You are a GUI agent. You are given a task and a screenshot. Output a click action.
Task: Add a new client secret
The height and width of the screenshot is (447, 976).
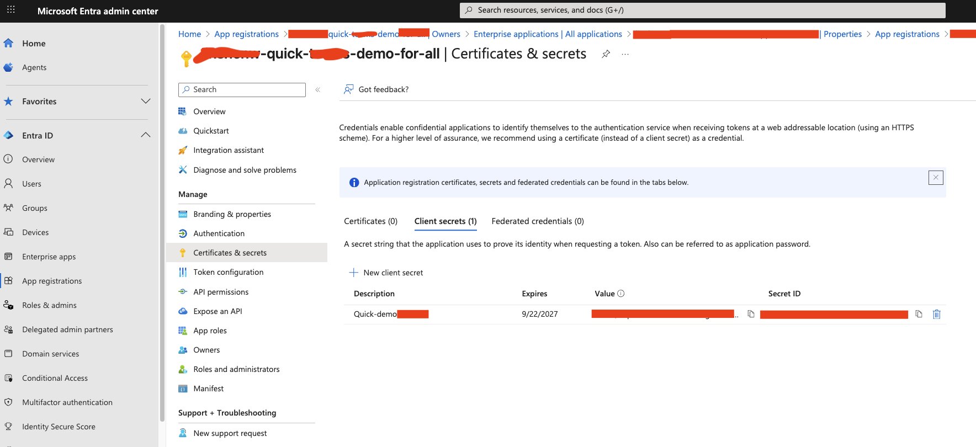[x=386, y=273]
